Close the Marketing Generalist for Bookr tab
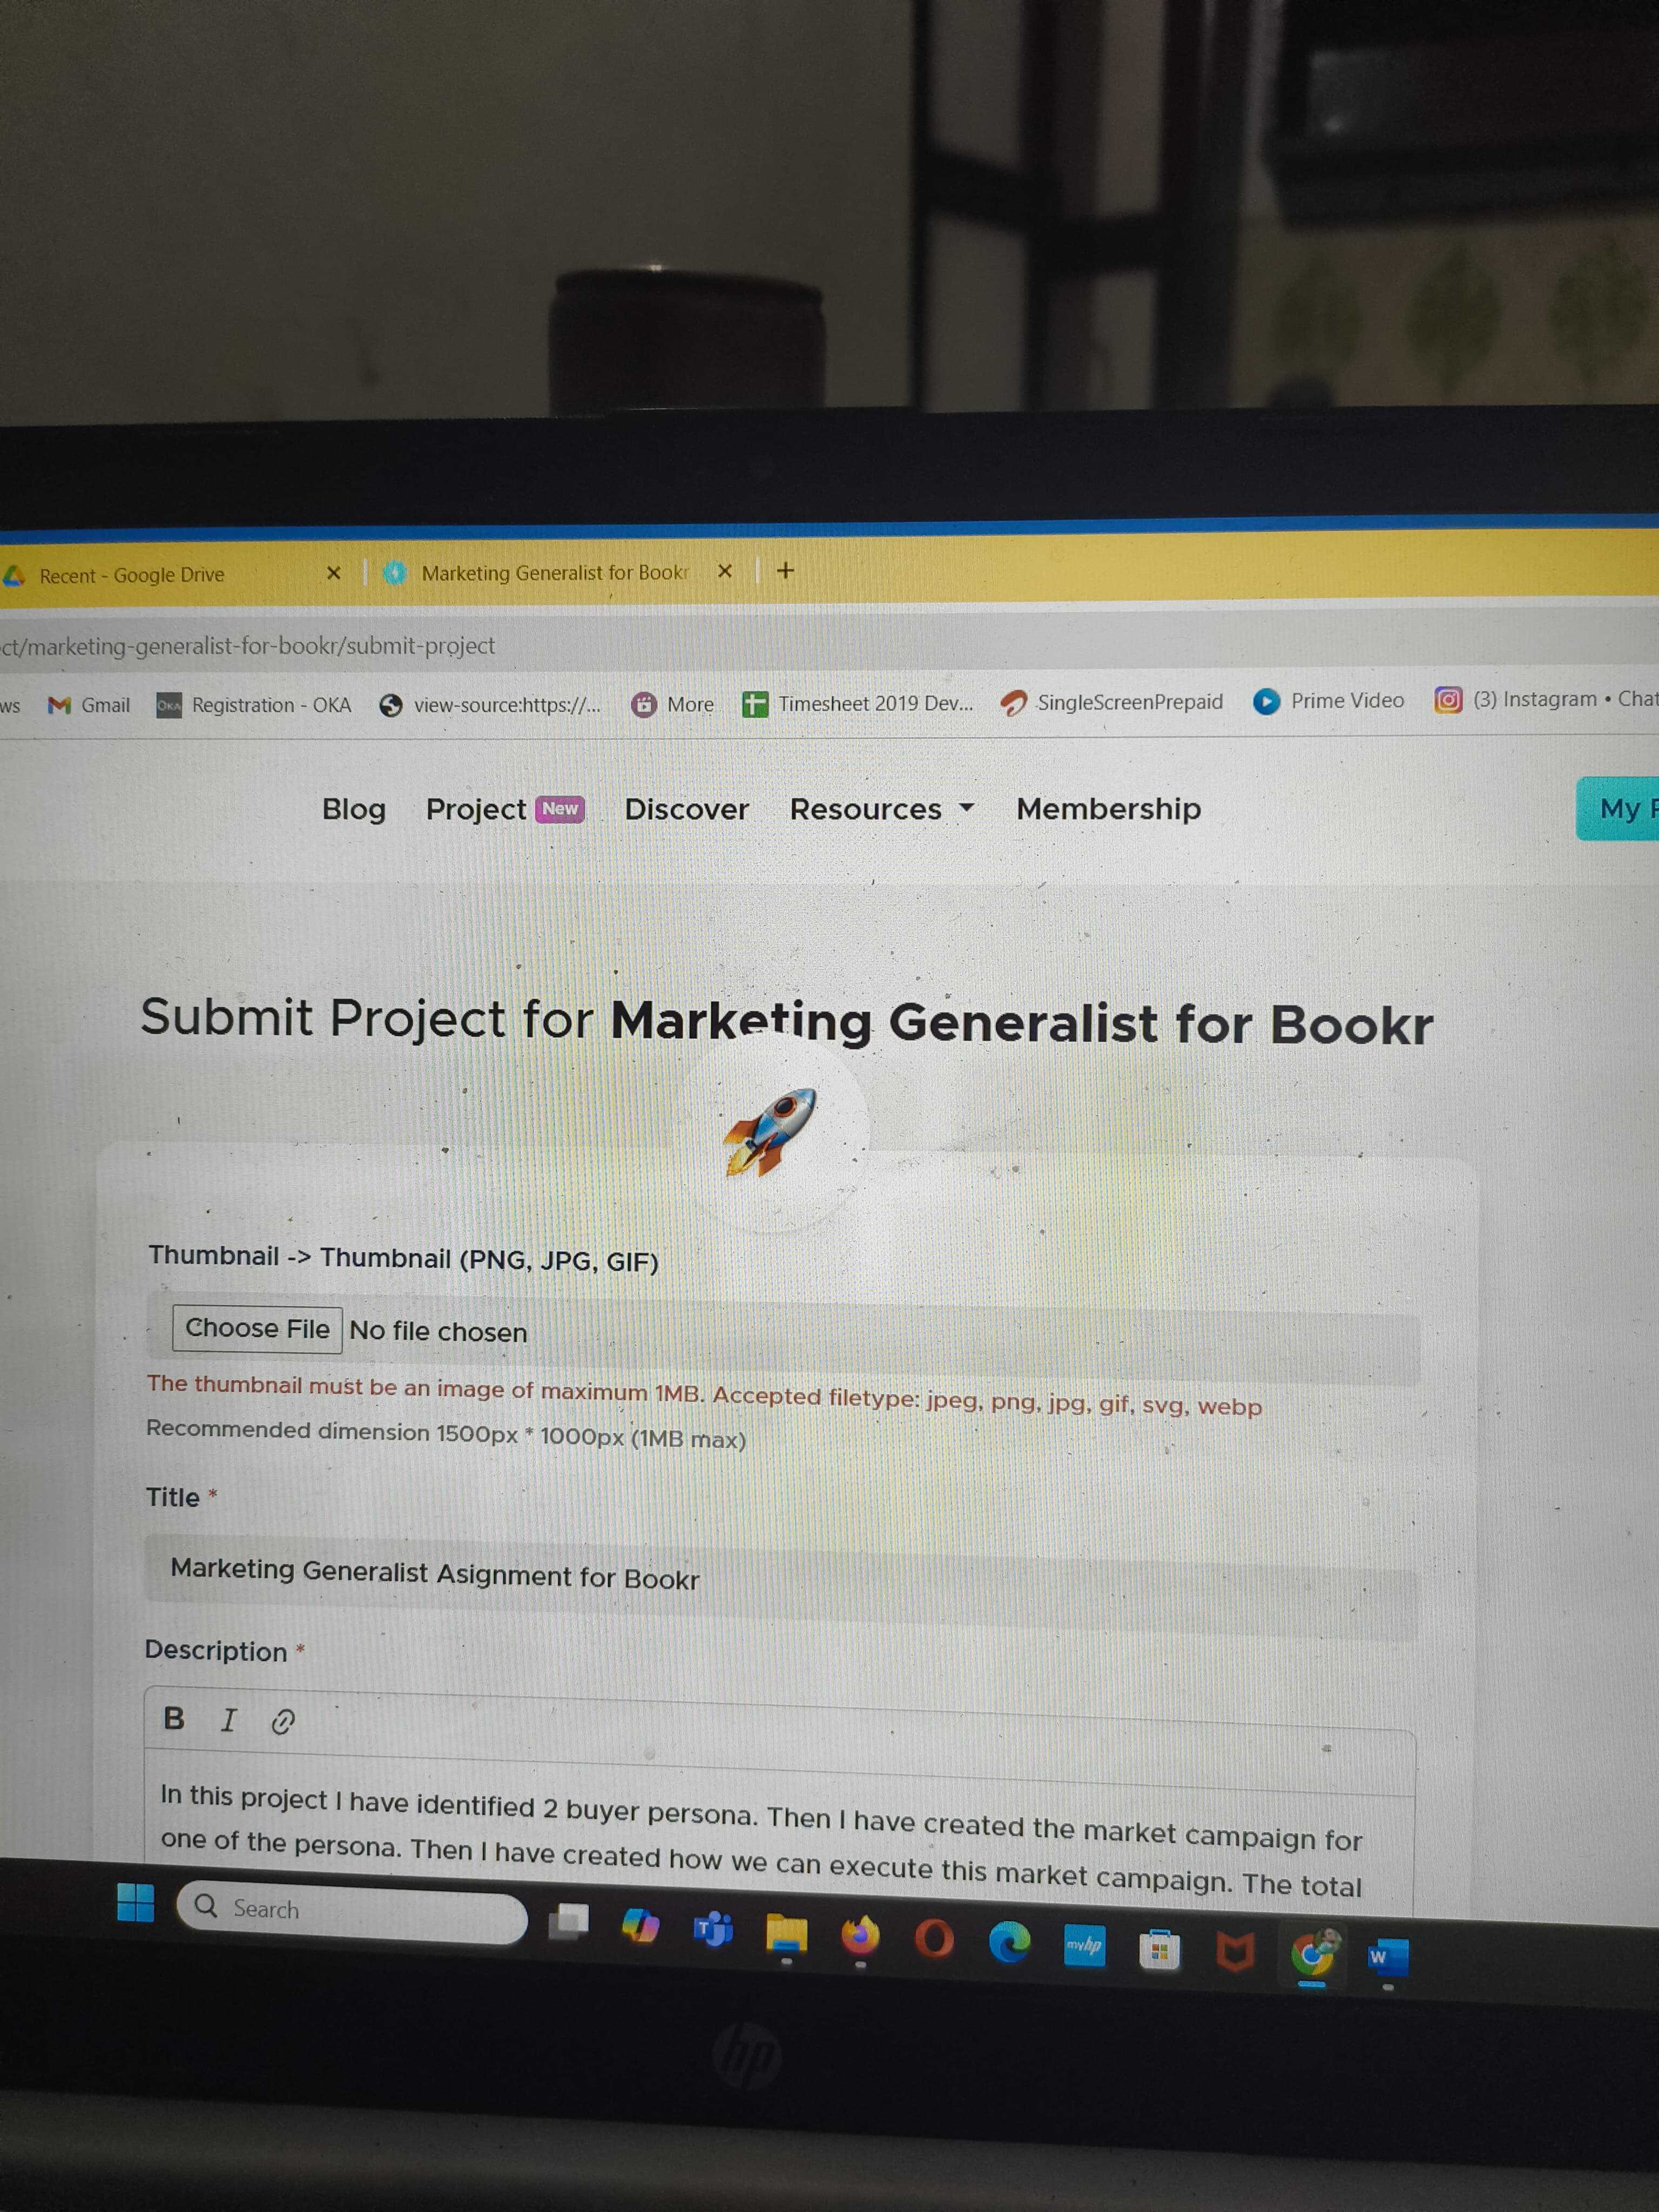 pos(725,571)
